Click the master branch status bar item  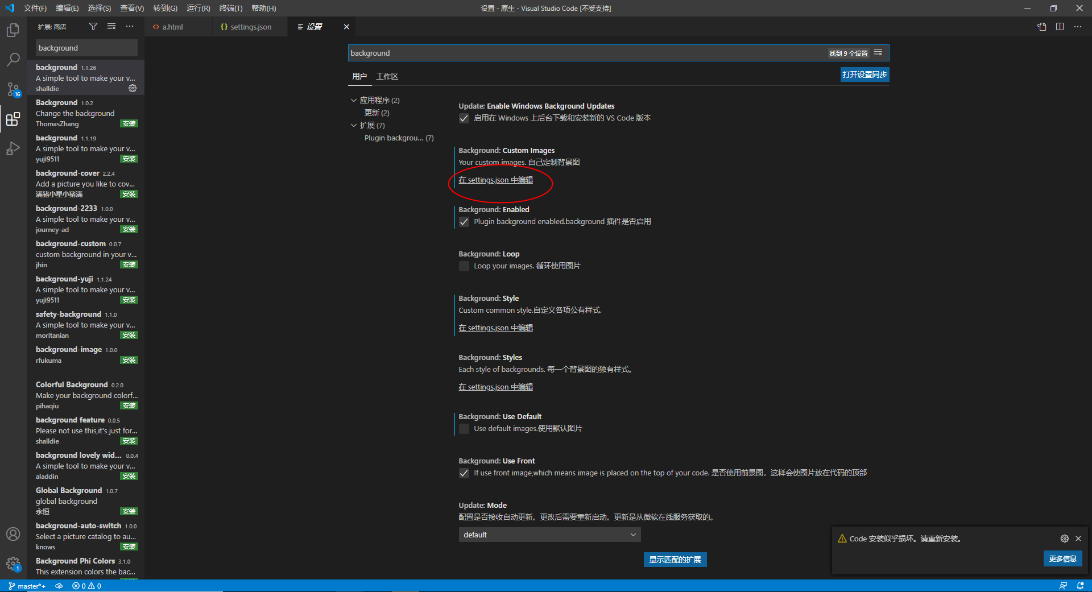click(x=27, y=586)
